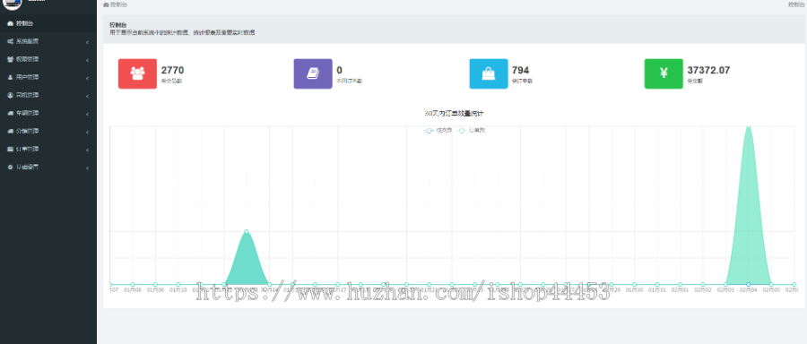807x344 pixels.
Task: Expand the 订单管理 submenu arrow
Action: coord(88,150)
